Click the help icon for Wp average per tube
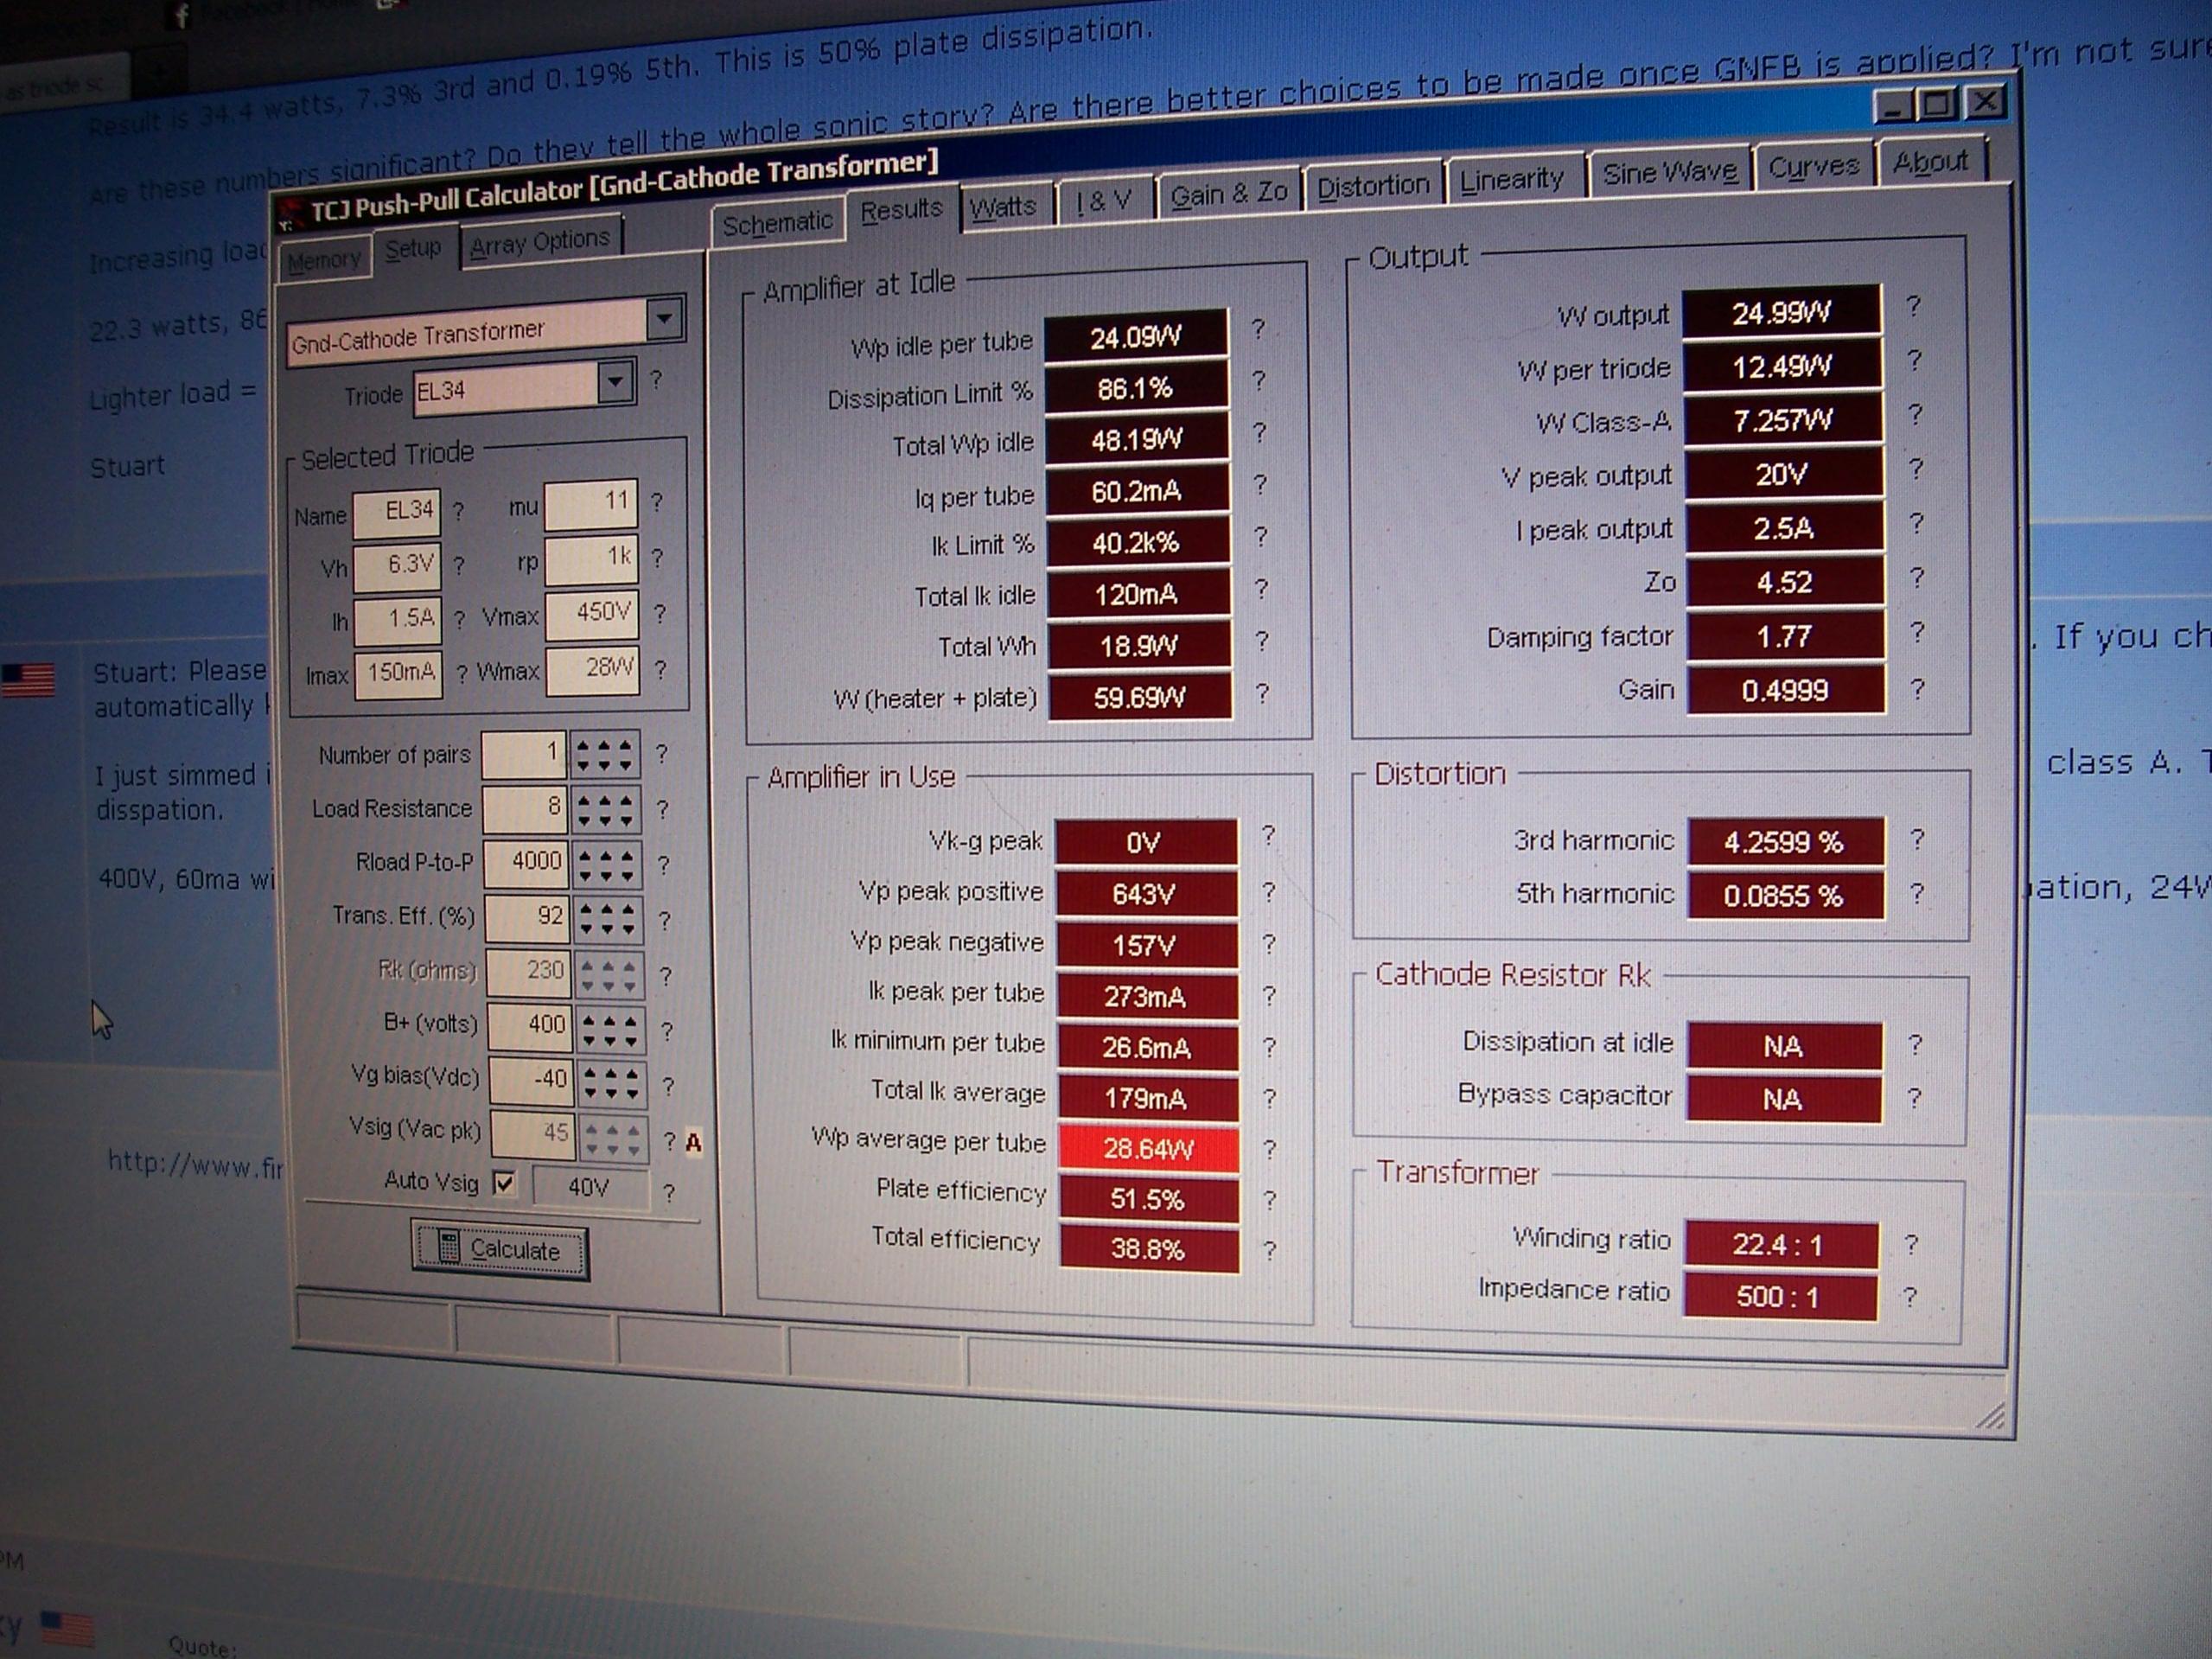The image size is (2212, 1659). [1269, 1149]
